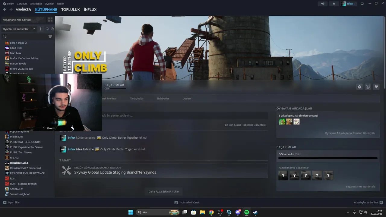
Task: Open the Arkadaşlar menu
Action: click(36, 4)
